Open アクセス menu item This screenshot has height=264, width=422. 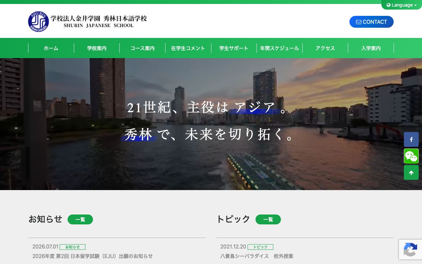click(325, 48)
